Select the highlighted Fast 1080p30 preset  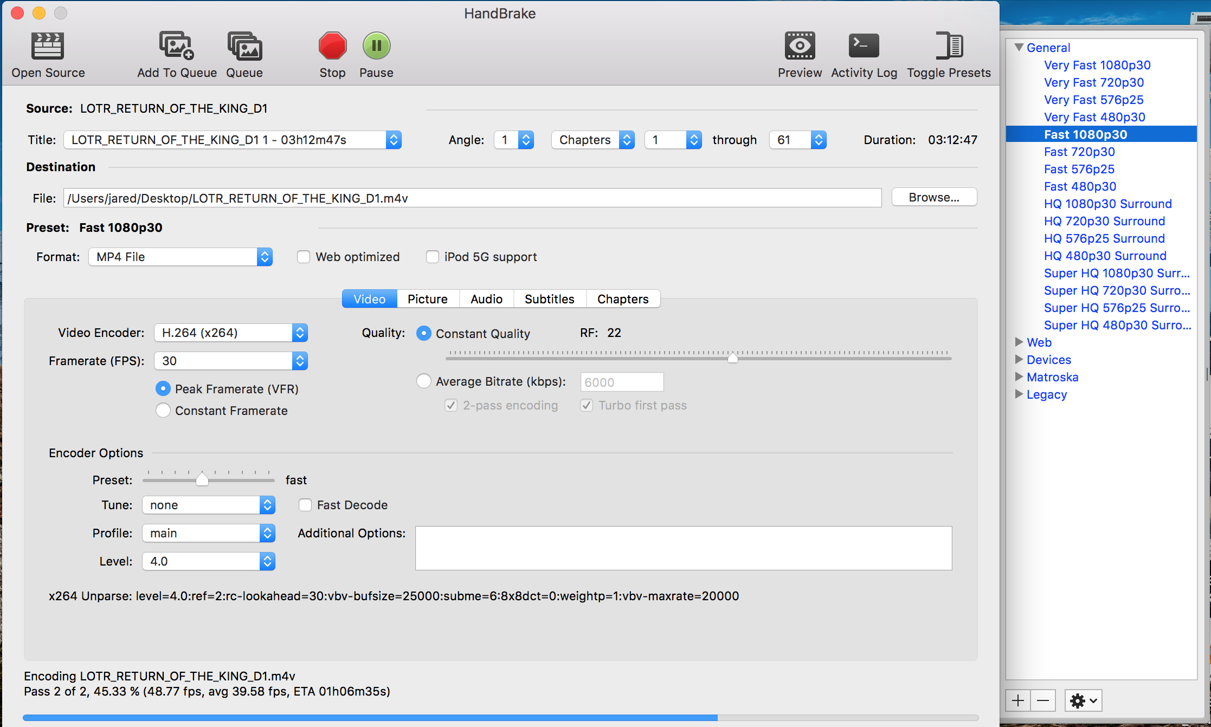click(x=1101, y=134)
